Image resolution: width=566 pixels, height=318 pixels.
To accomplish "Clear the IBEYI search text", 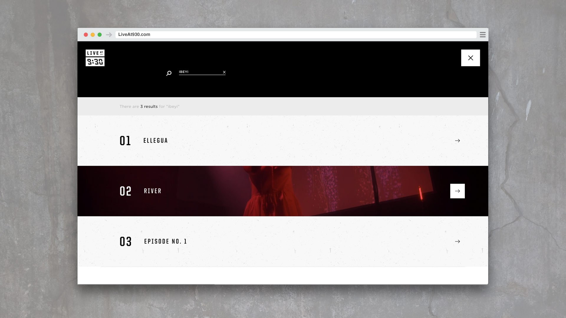I will 224,72.
